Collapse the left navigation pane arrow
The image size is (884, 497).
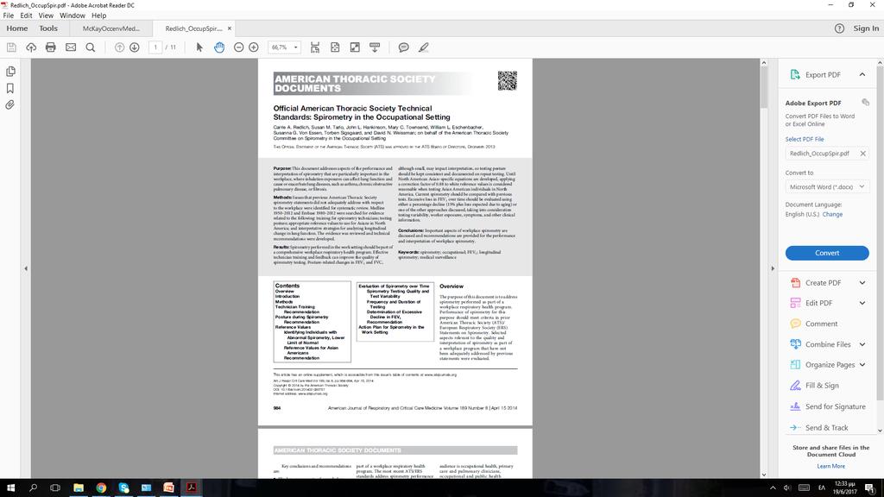(26, 269)
